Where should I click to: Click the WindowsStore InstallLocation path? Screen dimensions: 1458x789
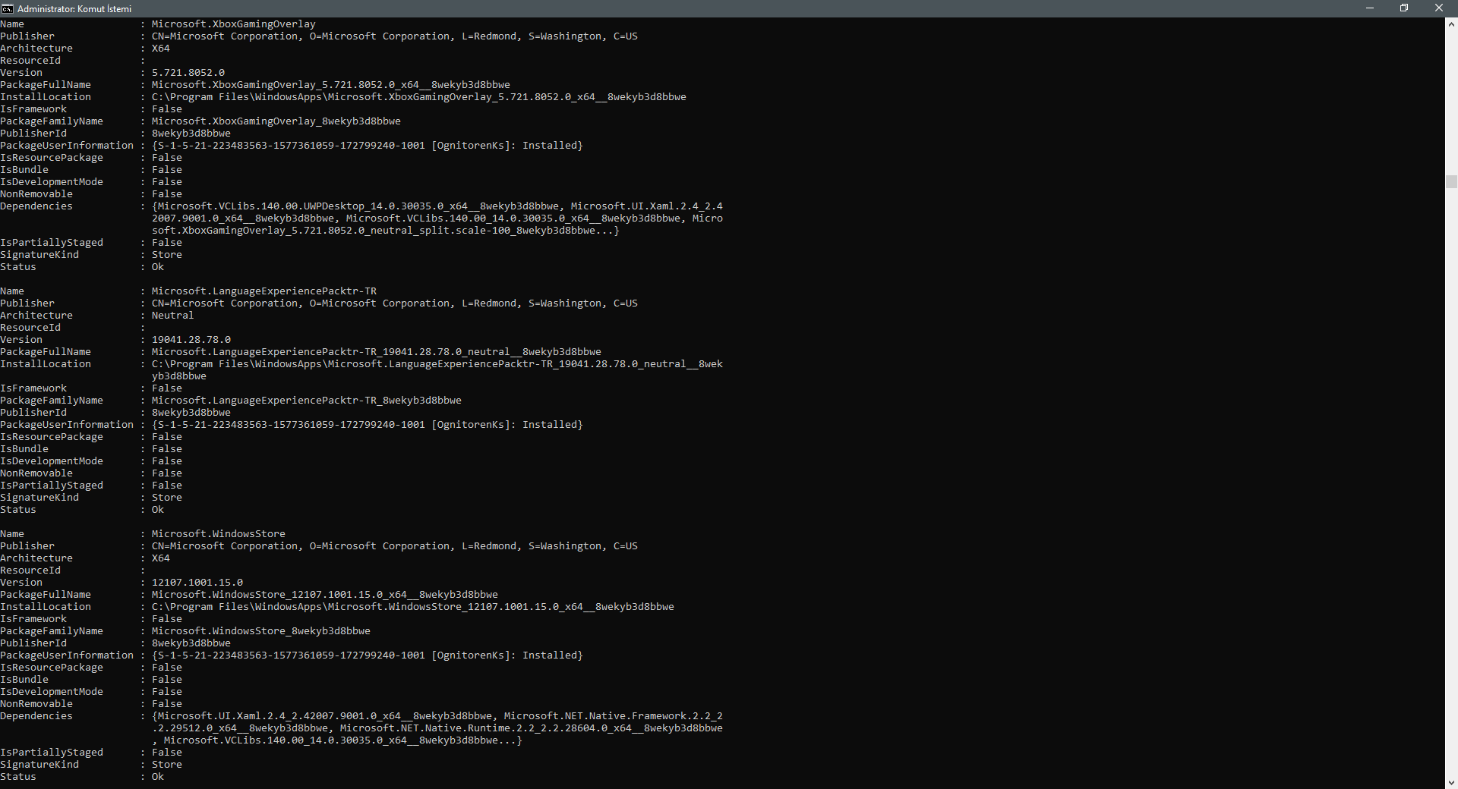(x=413, y=607)
